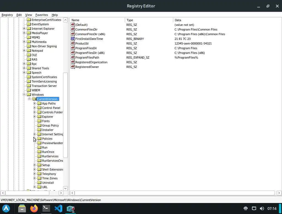
Task: Select the Transaction Server key
Action: 44,86
